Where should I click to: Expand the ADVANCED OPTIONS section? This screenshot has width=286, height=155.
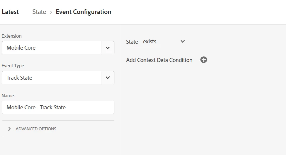(x=36, y=129)
